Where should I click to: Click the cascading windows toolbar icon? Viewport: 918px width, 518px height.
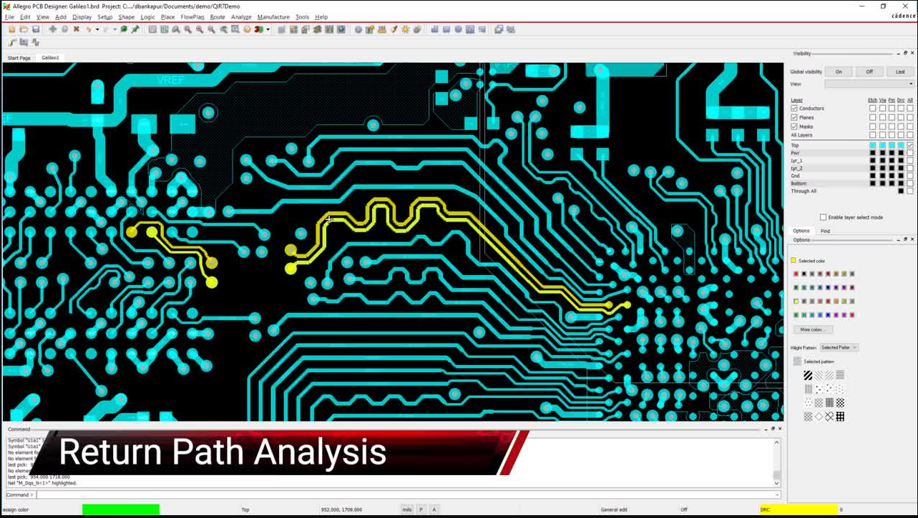[499, 29]
